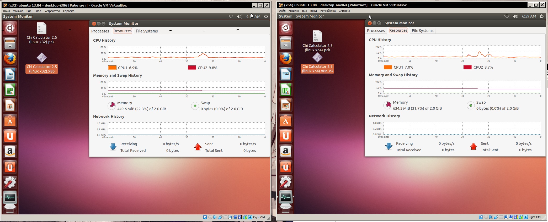Select Chi Calculator 2.5 (linux x32).pck file
548x222 pixels.
[42, 33]
